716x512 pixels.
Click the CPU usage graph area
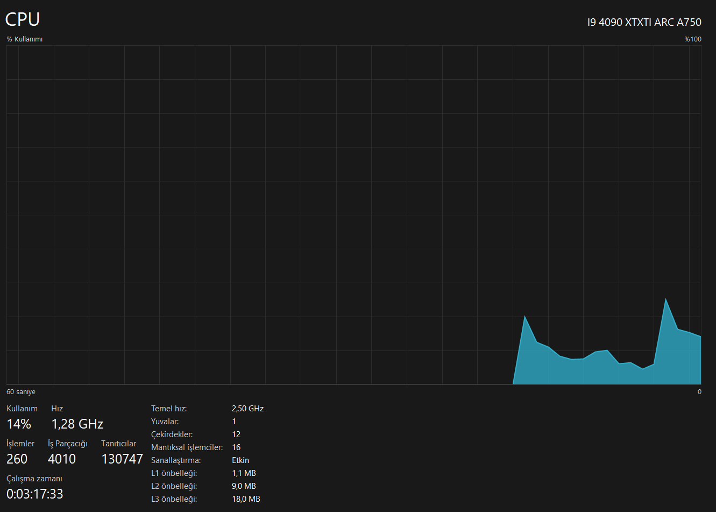[354, 215]
